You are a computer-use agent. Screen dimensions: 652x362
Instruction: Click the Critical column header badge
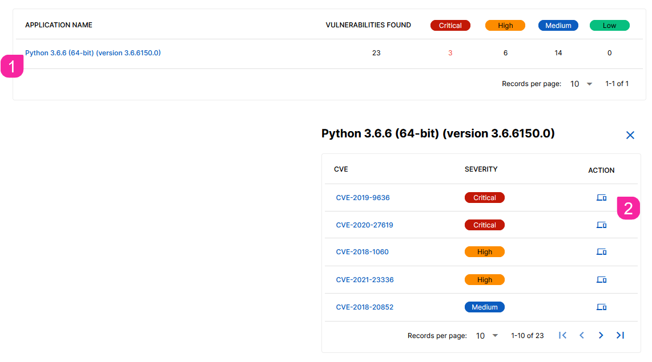[x=450, y=25]
